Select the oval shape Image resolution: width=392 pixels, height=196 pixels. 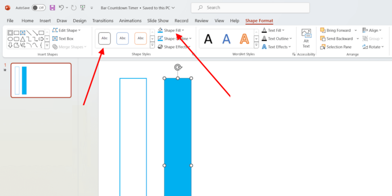(x=10, y=39)
